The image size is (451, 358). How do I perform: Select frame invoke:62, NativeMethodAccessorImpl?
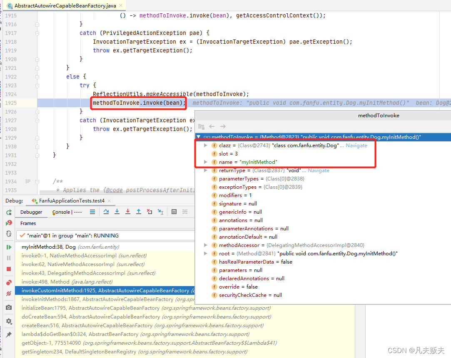click(x=105, y=264)
